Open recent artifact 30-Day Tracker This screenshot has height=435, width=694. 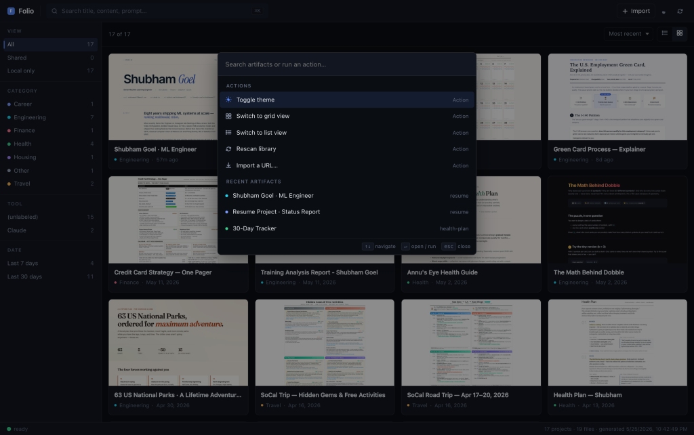pos(346,228)
